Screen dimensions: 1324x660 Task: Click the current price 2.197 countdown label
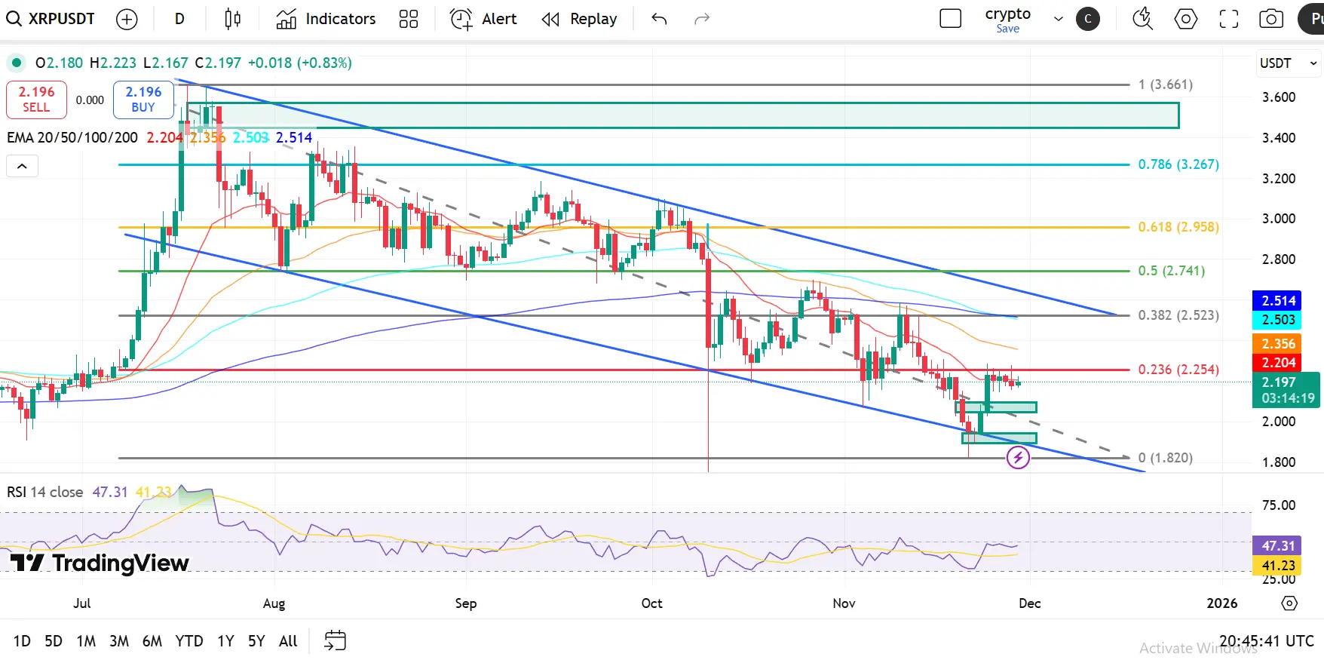[1286, 390]
